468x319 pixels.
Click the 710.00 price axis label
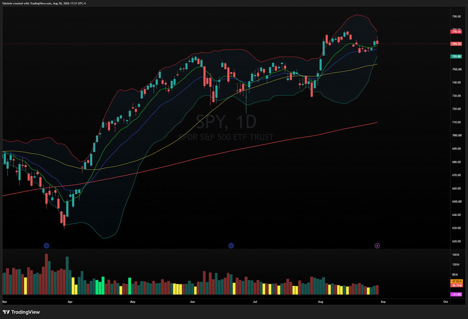pos(457,122)
